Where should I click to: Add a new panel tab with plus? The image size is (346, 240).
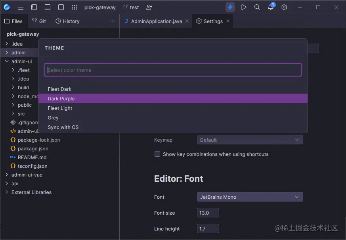tap(113, 21)
